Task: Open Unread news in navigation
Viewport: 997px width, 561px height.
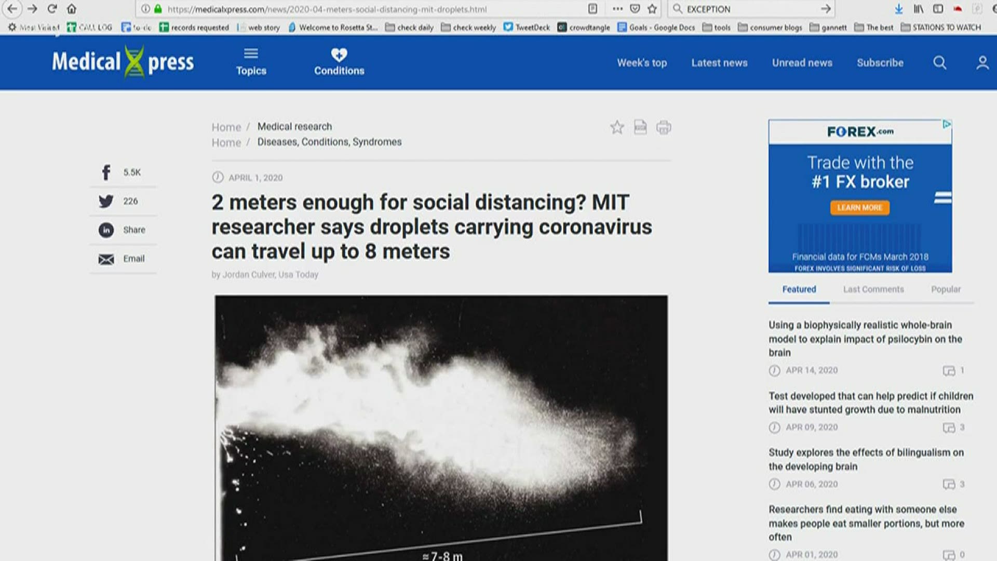Action: (802, 63)
